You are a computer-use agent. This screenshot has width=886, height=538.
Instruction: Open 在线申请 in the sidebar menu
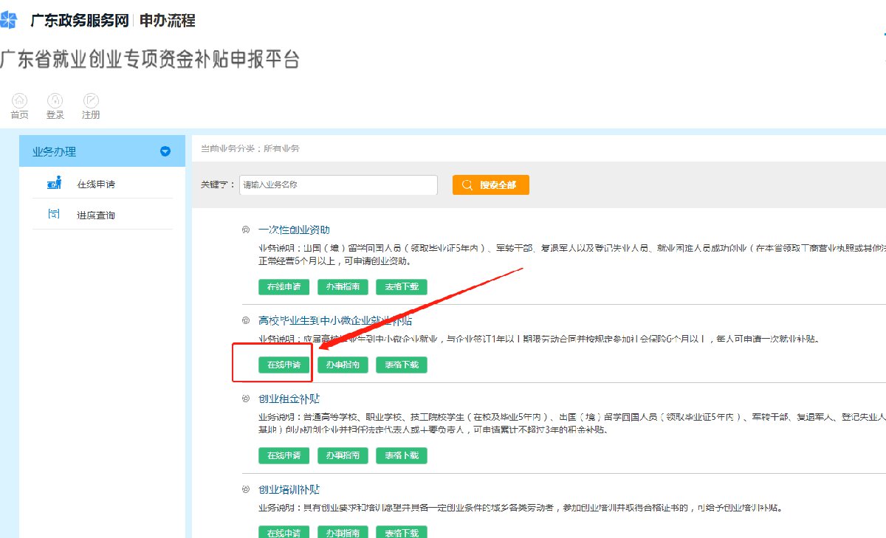[96, 184]
